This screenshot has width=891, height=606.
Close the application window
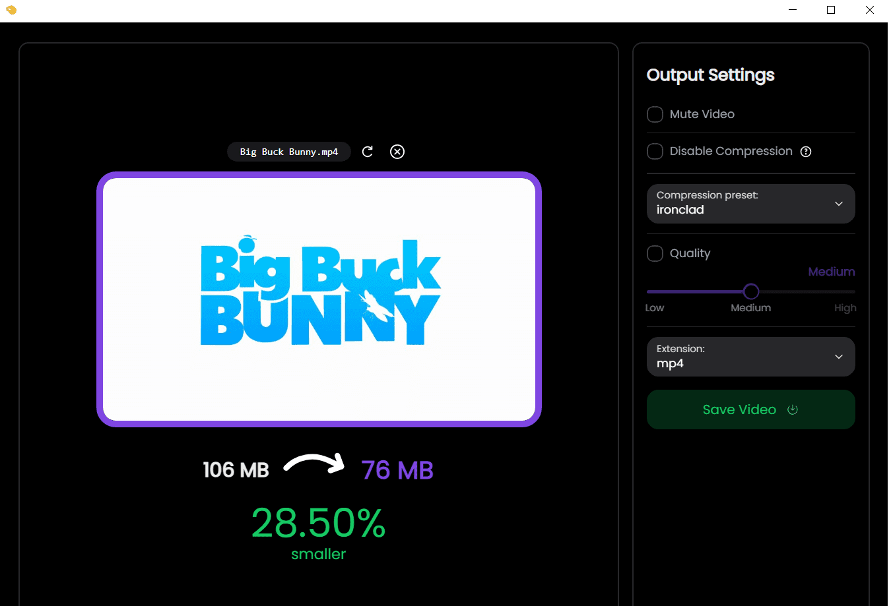(x=870, y=10)
